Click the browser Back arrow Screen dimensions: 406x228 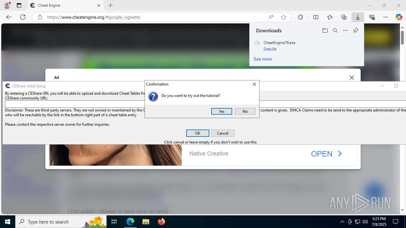(x=9, y=17)
